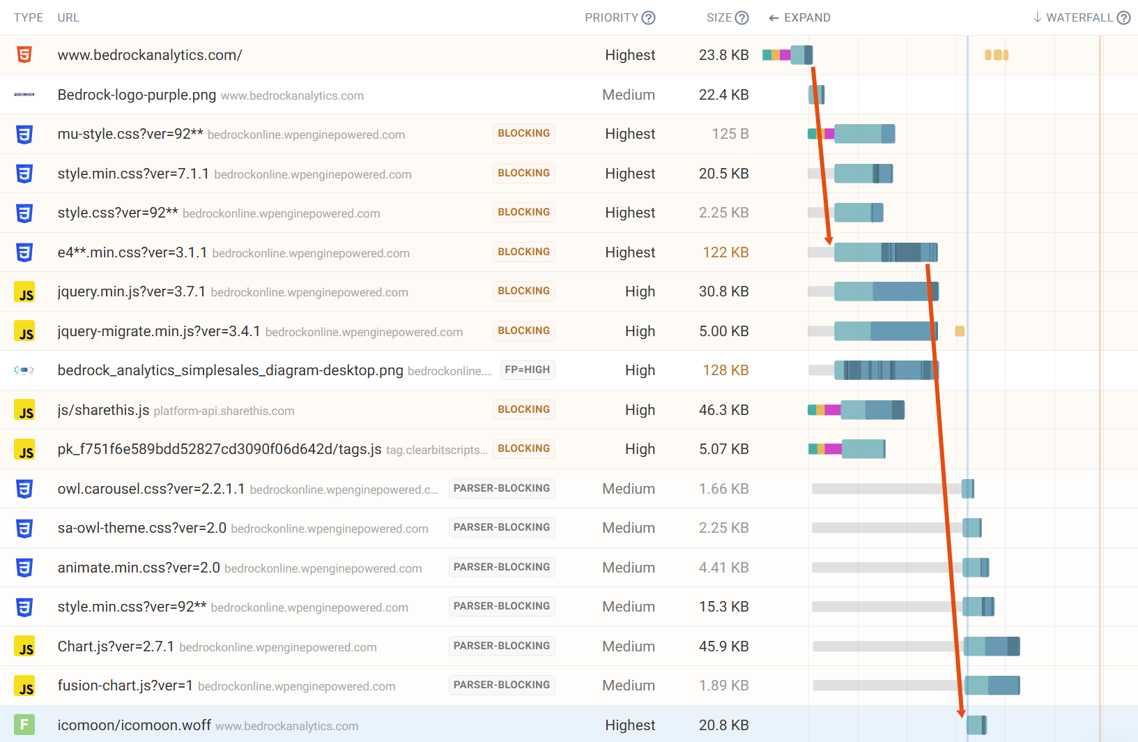Click the Bedrock-logo-purple.png thumbnail icon

click(x=24, y=94)
